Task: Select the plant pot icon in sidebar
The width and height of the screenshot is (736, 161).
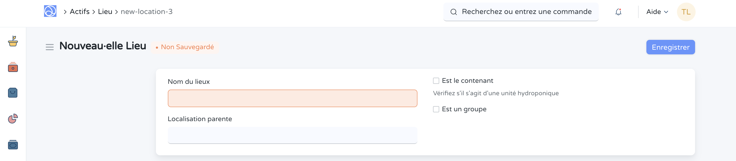Action: click(x=13, y=41)
